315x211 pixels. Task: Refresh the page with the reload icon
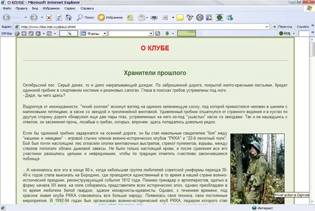pos(59,18)
